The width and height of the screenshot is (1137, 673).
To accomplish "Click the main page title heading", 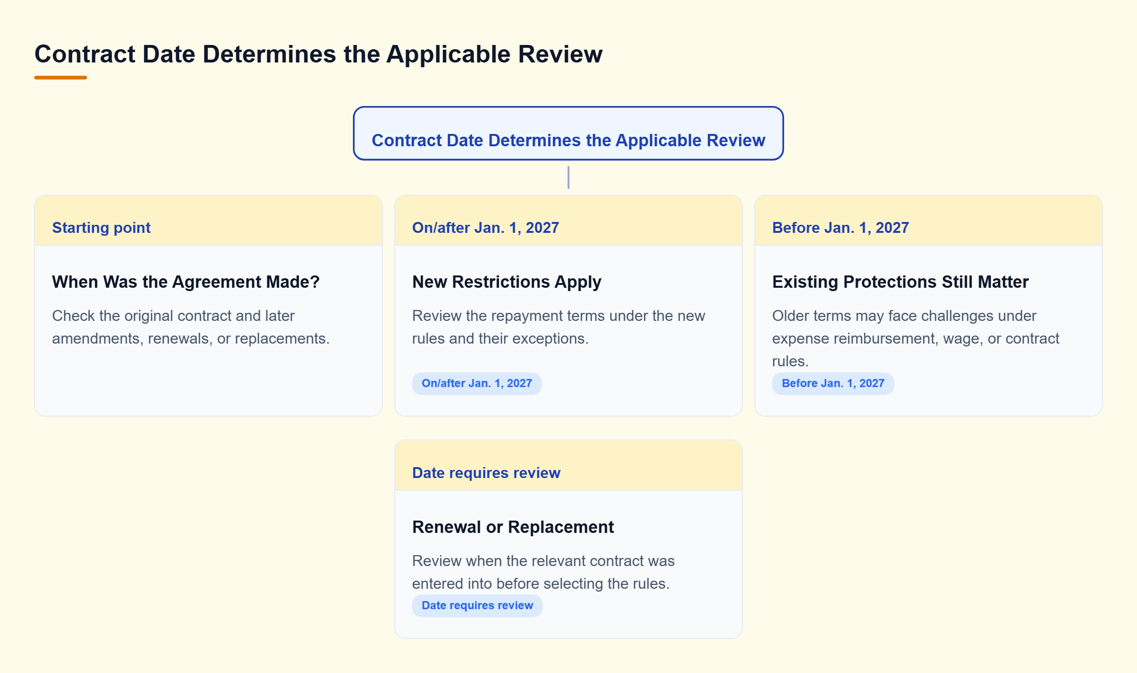I will (318, 54).
